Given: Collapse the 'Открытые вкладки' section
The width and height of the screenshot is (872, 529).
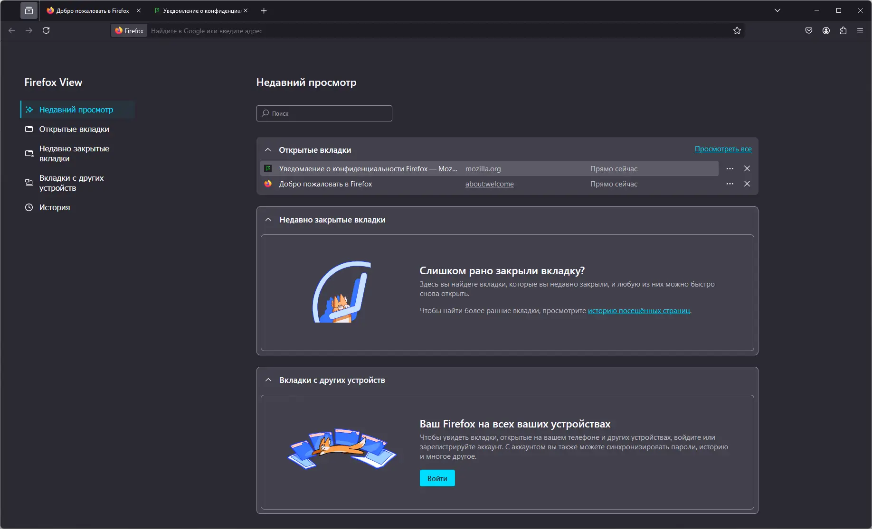Looking at the screenshot, I should click(268, 150).
